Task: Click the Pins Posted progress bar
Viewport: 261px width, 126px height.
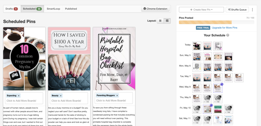Action: click(216, 22)
